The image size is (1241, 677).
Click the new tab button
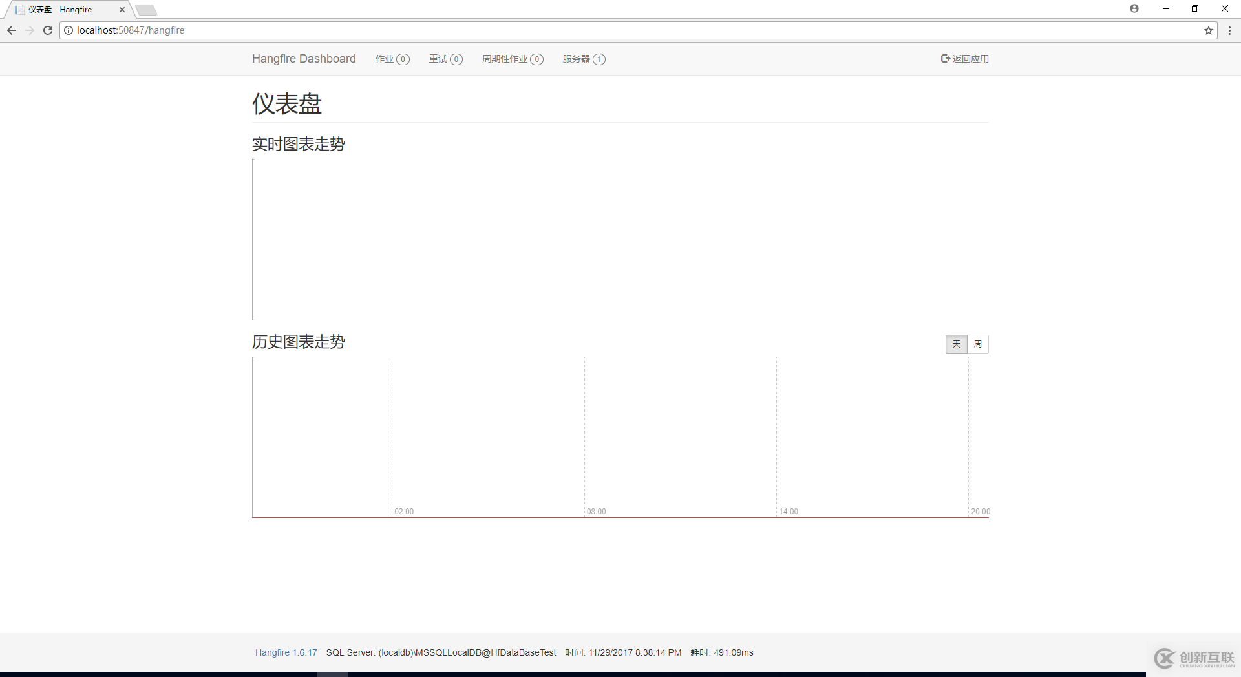click(x=146, y=10)
